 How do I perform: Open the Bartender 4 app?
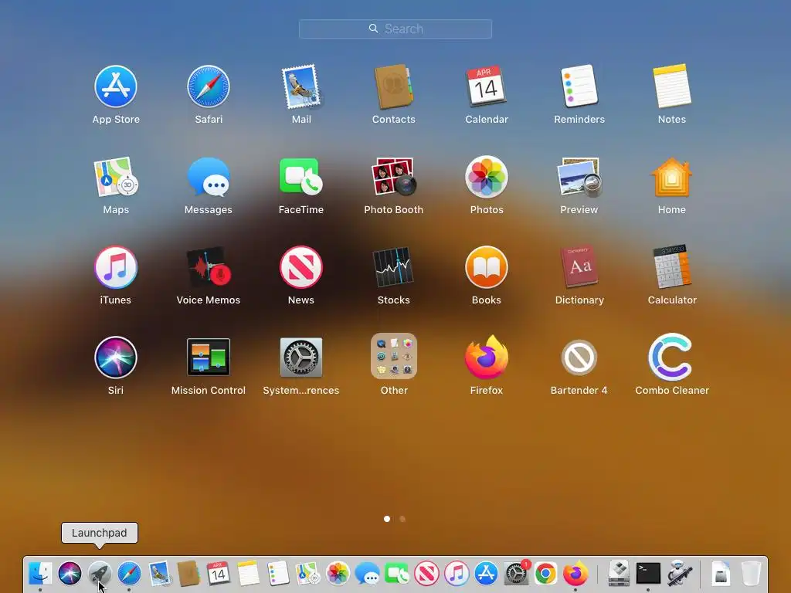[579, 357]
